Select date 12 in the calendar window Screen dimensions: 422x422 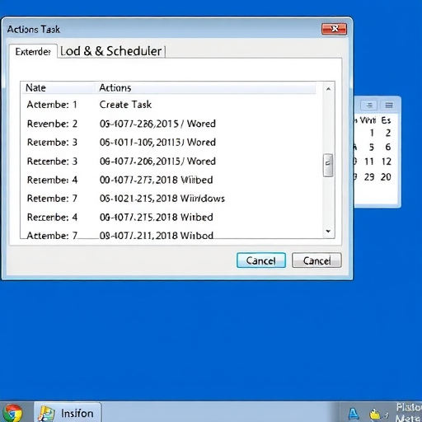(x=387, y=162)
